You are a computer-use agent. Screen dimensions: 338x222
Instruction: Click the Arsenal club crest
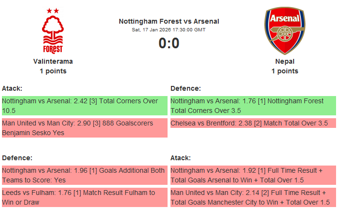point(284,30)
